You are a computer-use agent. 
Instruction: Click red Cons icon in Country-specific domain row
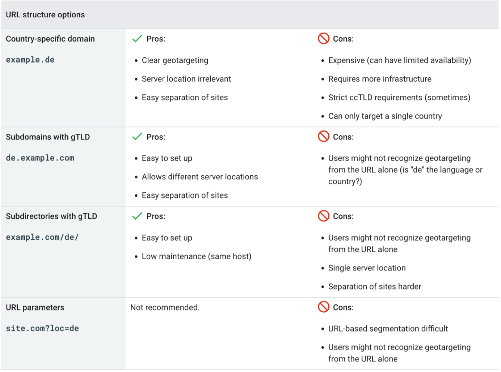(x=323, y=38)
